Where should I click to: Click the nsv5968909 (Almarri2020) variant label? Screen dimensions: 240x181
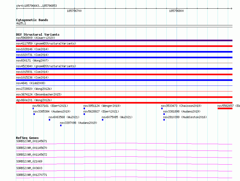(x=36, y=38)
